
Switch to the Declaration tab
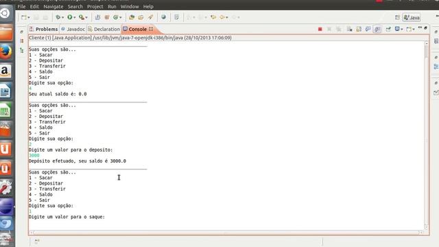[x=104, y=29]
